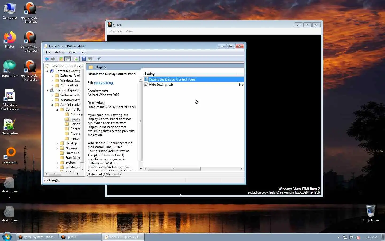Select the Computer desktop icon
Viewport: 385px width, 241px height.
(x=10, y=11)
